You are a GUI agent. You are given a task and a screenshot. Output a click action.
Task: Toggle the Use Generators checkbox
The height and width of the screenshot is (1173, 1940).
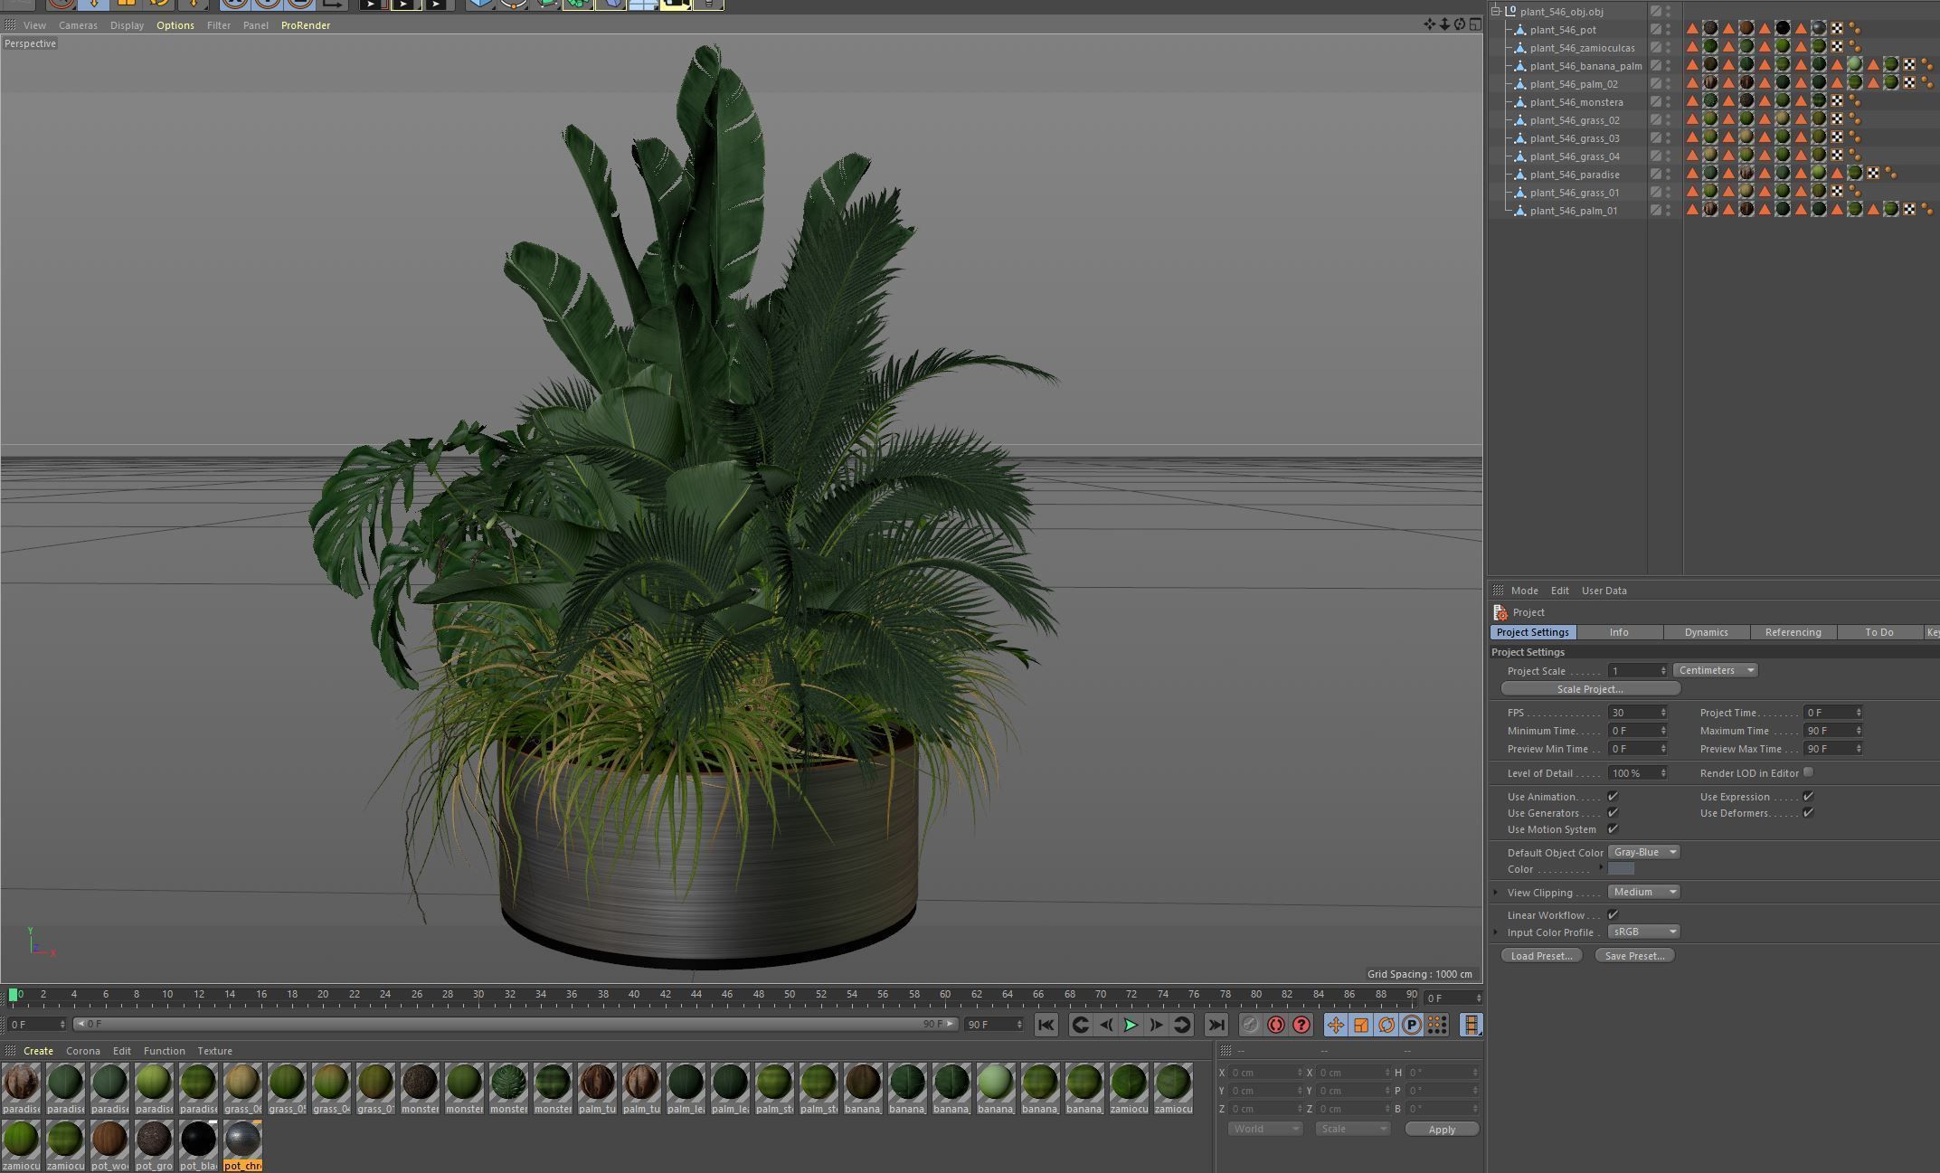(1613, 812)
